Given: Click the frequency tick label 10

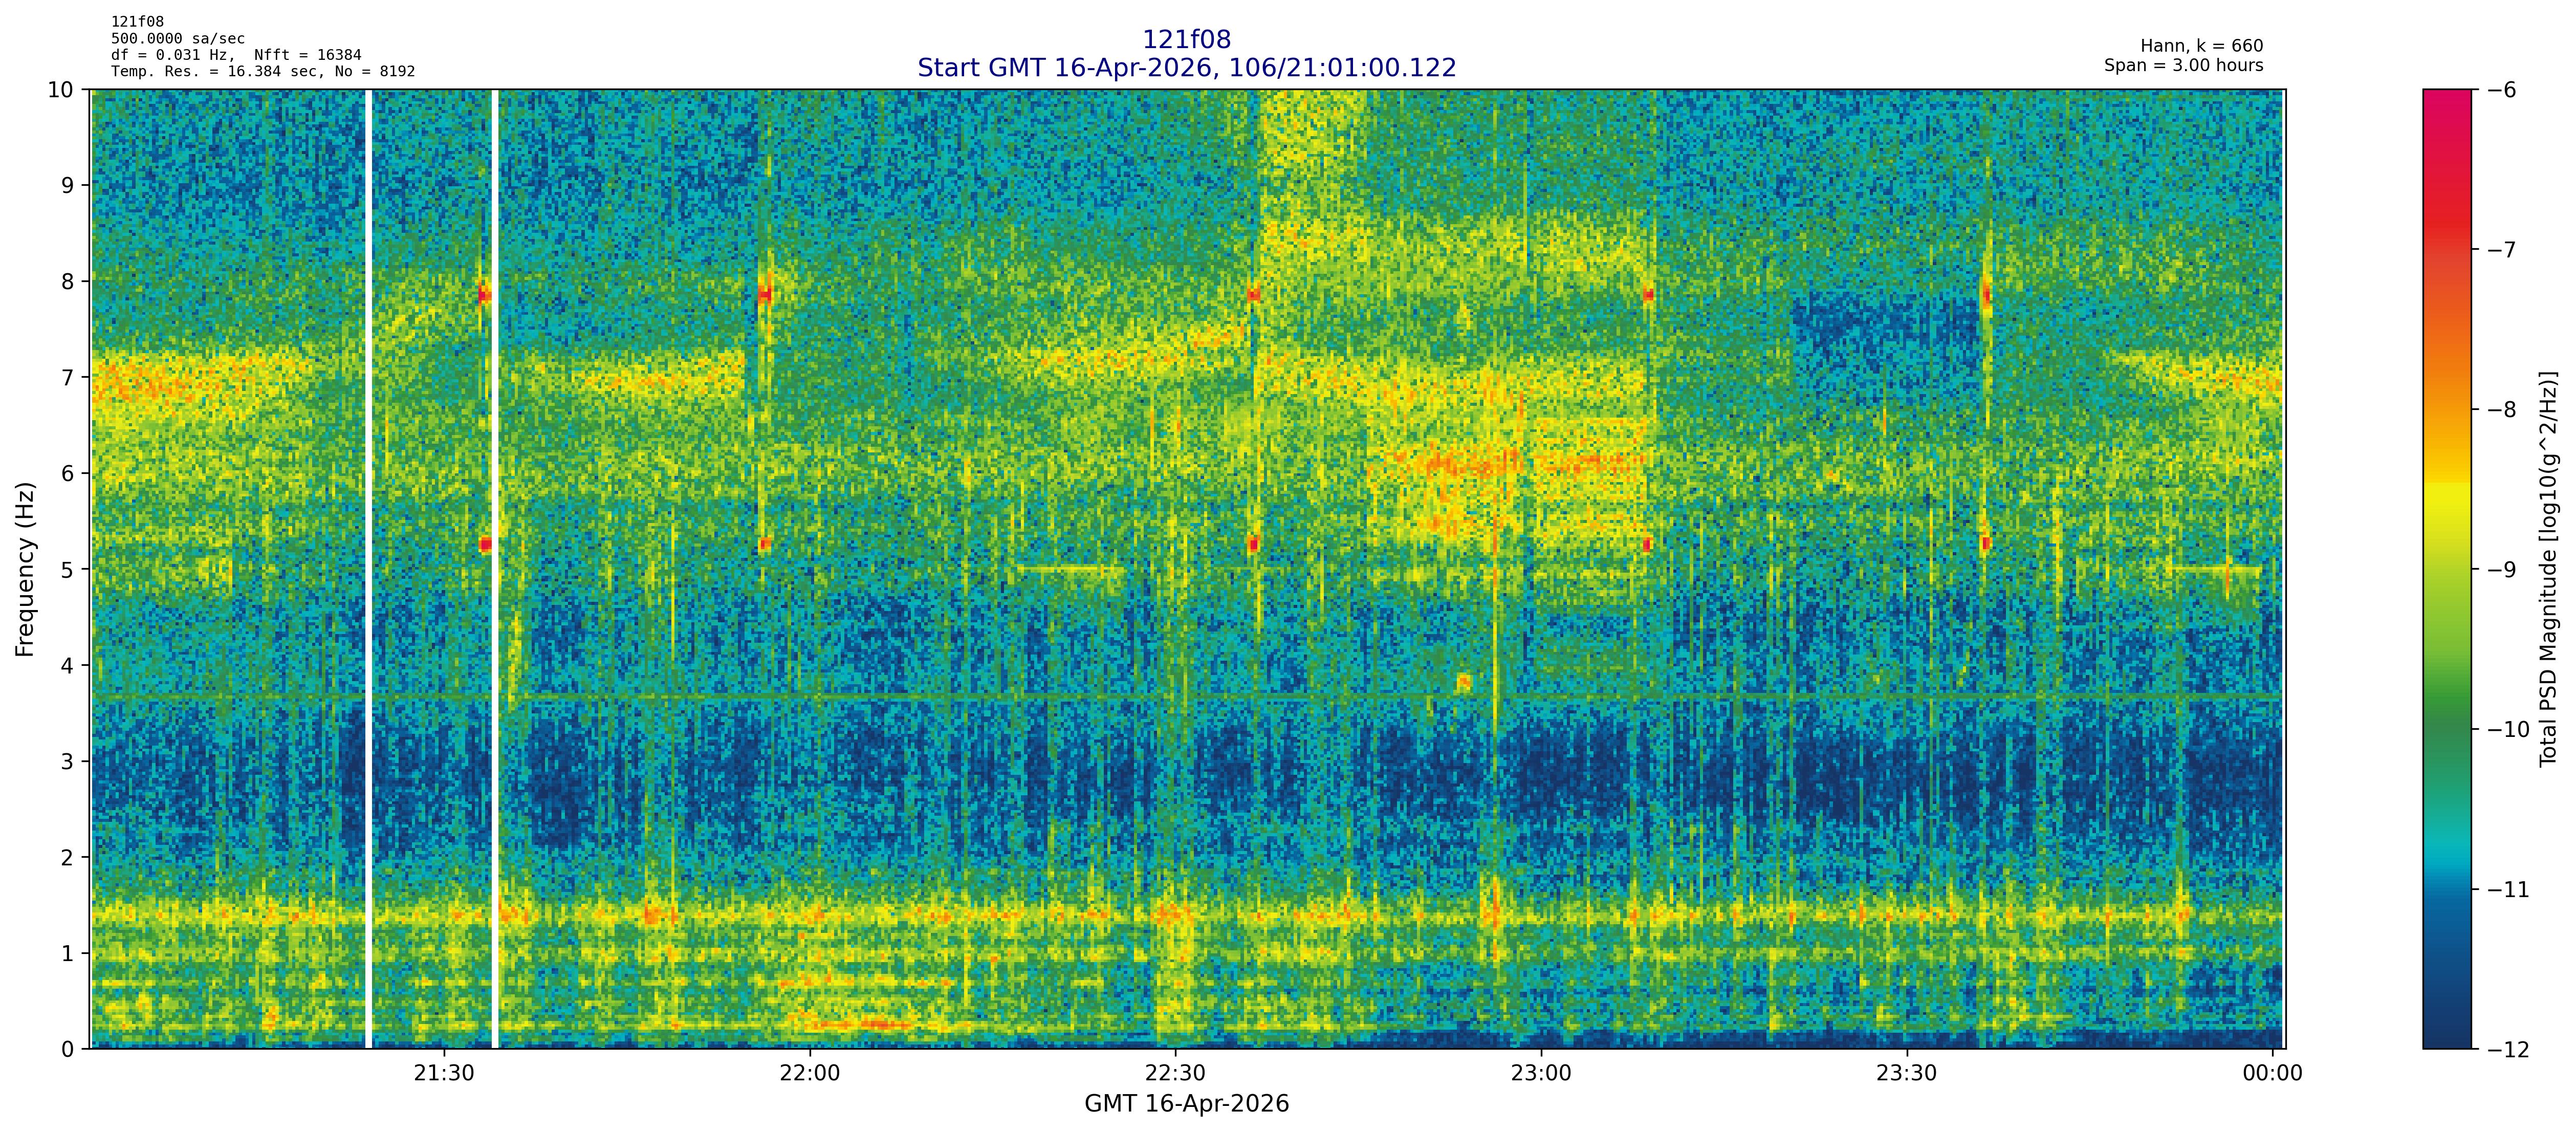Looking at the screenshot, I should pos(60,90).
